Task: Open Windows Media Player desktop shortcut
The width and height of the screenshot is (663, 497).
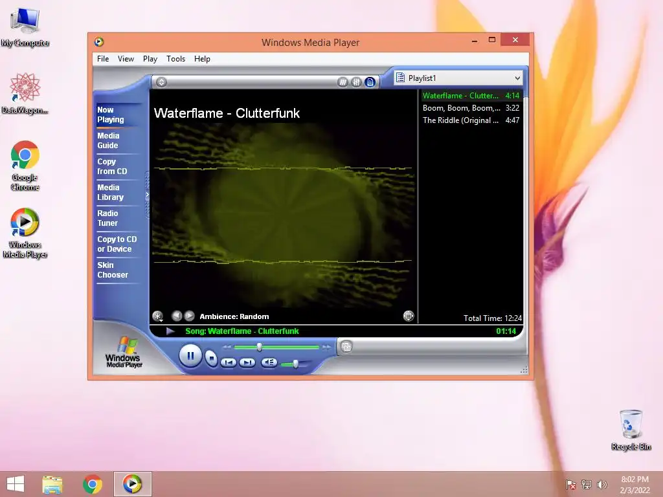Action: click(x=25, y=233)
